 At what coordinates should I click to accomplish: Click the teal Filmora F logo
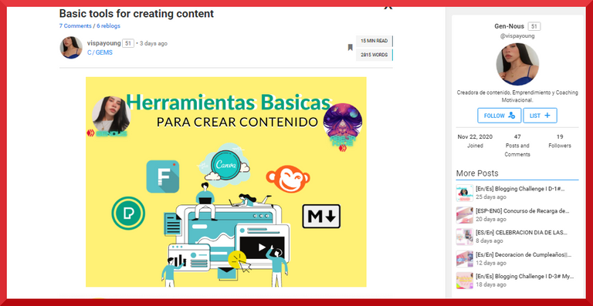[163, 177]
